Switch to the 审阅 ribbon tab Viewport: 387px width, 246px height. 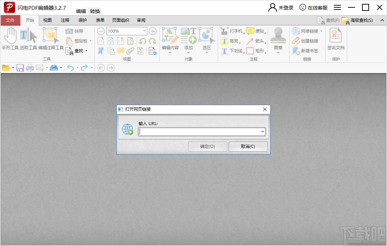141,20
